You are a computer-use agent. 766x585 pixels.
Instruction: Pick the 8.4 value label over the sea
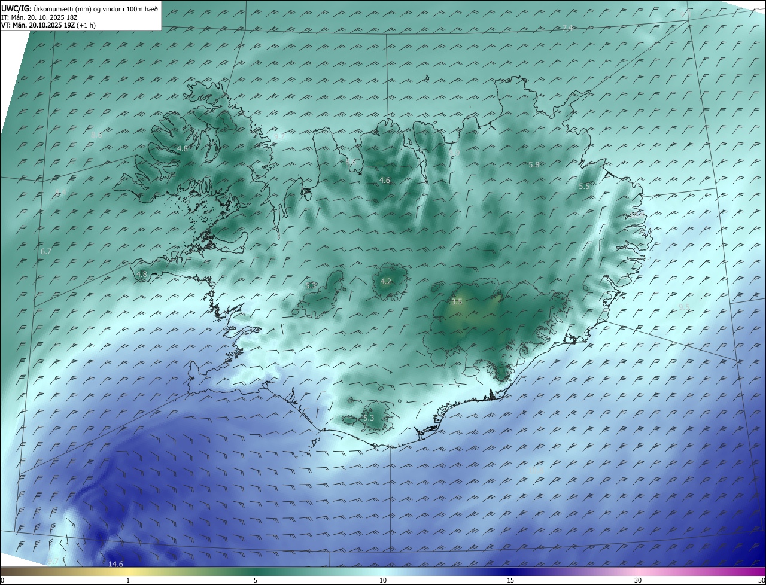click(61, 193)
